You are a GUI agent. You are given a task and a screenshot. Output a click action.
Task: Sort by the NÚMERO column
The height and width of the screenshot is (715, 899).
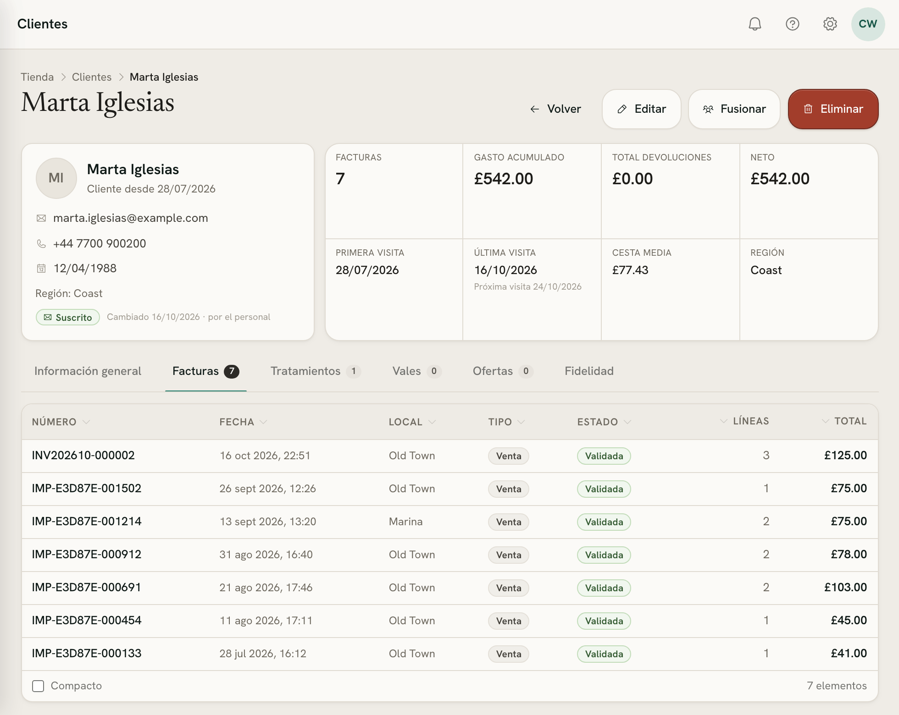(61, 422)
